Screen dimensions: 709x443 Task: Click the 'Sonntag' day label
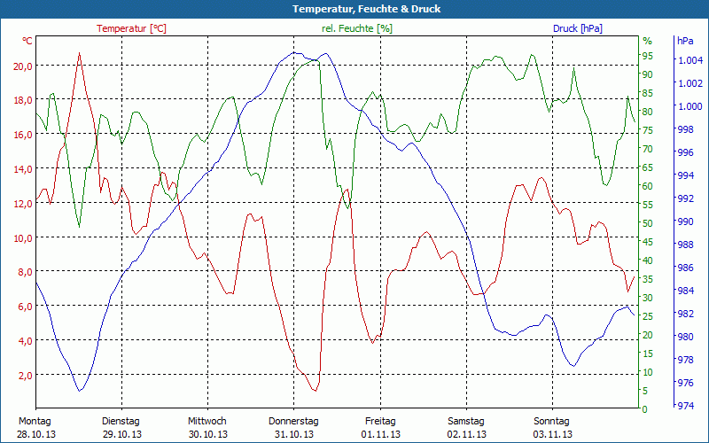[551, 422]
